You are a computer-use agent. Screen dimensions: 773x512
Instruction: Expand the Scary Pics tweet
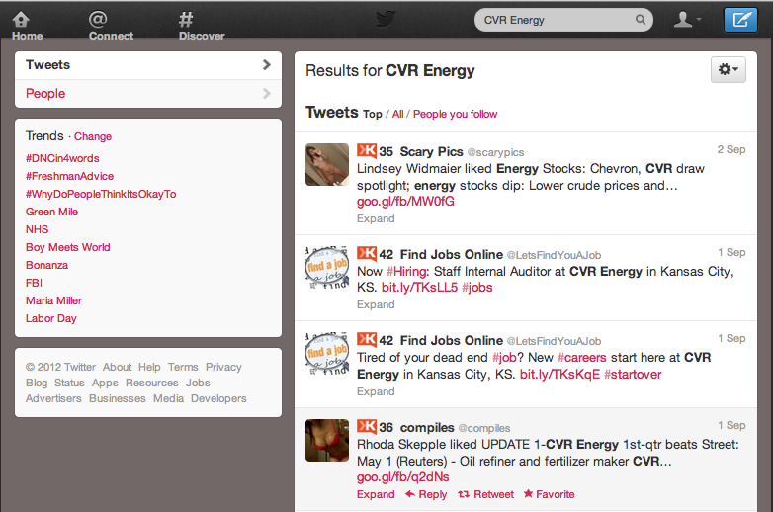pyautogui.click(x=376, y=218)
